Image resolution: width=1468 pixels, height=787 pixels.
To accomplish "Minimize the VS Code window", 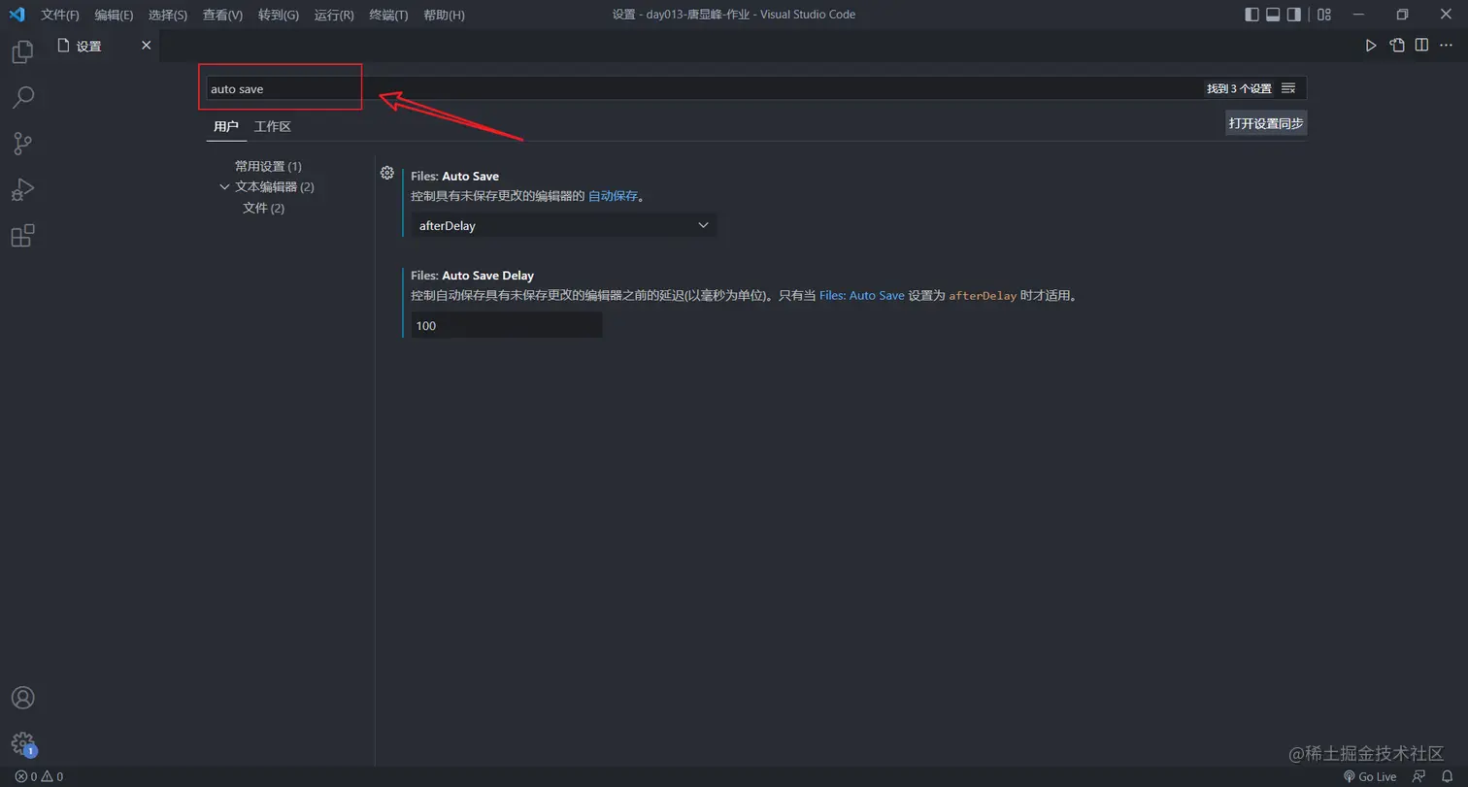I will pyautogui.click(x=1358, y=15).
